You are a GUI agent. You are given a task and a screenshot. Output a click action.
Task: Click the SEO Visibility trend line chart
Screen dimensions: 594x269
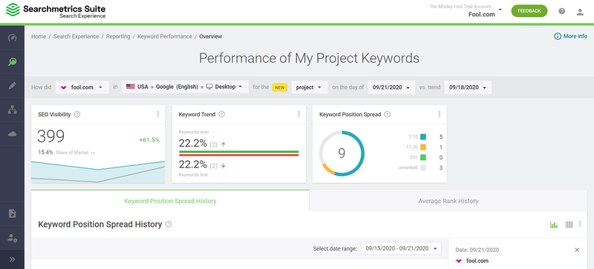pyautogui.click(x=98, y=172)
